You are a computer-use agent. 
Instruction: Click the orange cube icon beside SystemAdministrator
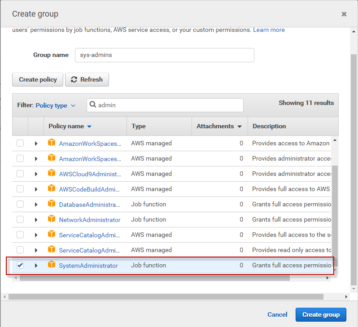point(52,266)
